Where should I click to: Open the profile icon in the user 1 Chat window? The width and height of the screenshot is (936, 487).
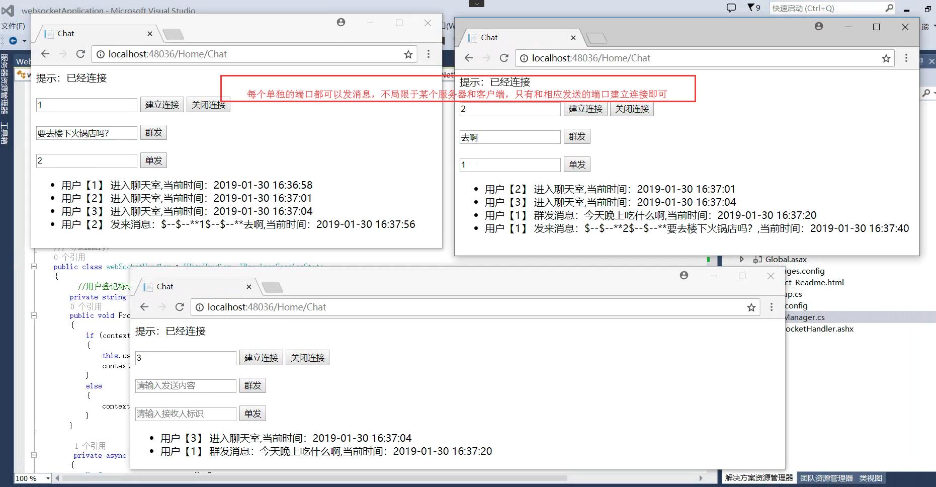tap(341, 22)
